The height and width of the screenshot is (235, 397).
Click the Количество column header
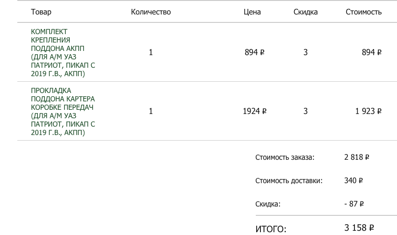coord(151,12)
